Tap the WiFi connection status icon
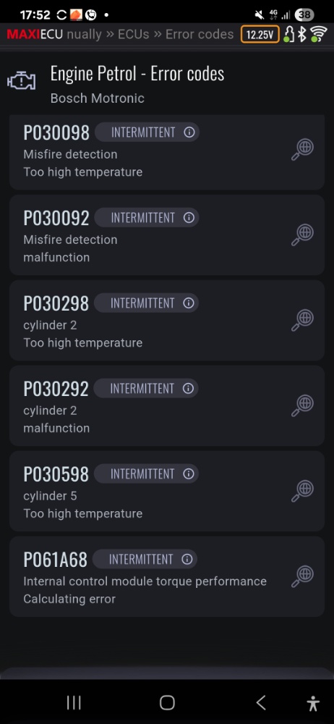Image resolution: width=334 pixels, height=724 pixels. click(318, 34)
